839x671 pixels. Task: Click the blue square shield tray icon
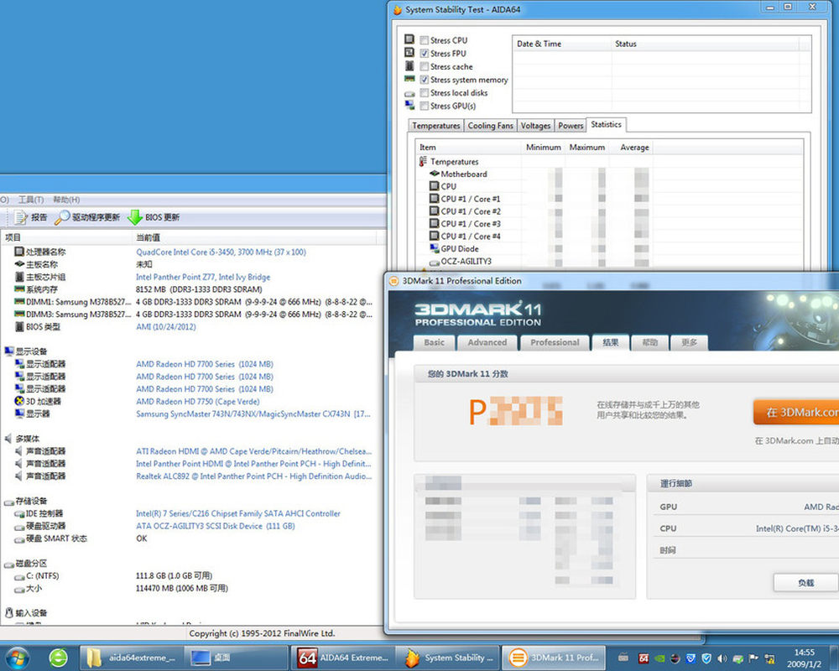pyautogui.click(x=690, y=658)
